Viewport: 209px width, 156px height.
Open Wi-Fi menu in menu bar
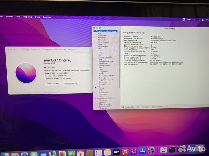pyautogui.click(x=194, y=20)
